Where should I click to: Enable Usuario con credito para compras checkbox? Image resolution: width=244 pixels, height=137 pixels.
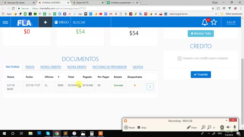tap(180, 58)
